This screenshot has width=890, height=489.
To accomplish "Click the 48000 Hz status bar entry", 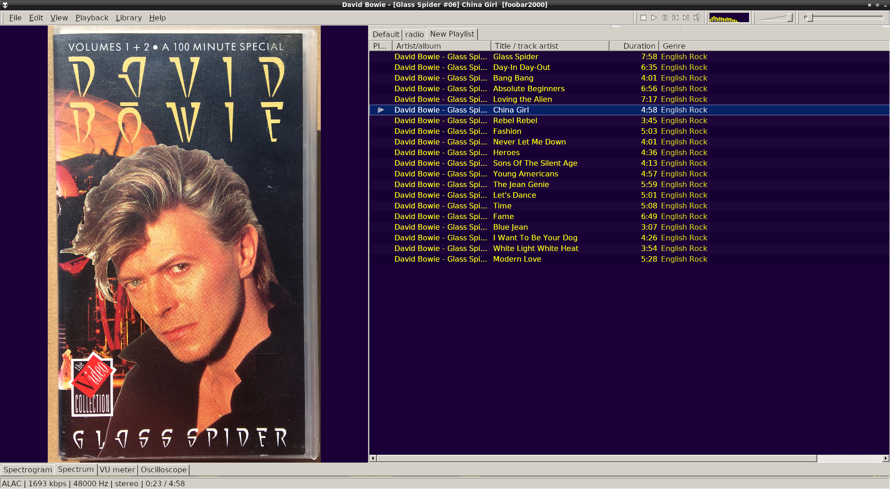I will (90, 483).
